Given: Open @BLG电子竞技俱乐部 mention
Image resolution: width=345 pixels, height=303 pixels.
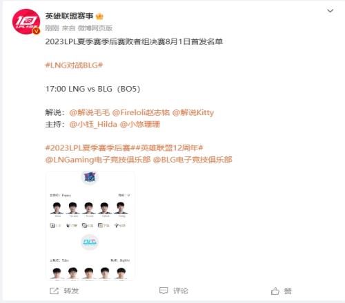Looking at the screenshot, I should [x=193, y=160].
